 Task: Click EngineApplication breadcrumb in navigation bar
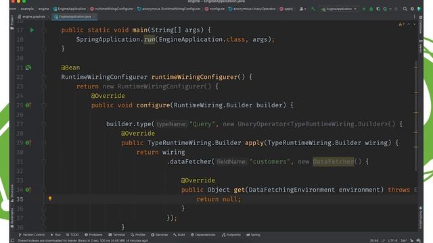click(x=69, y=9)
